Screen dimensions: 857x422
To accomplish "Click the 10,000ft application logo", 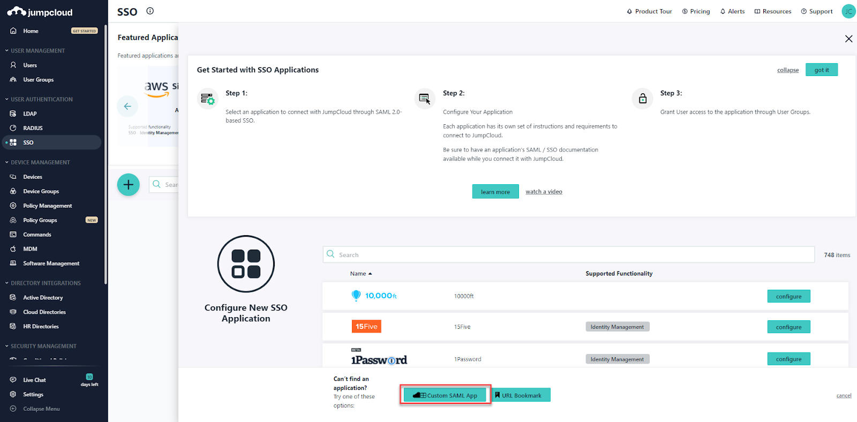I will 374,296.
